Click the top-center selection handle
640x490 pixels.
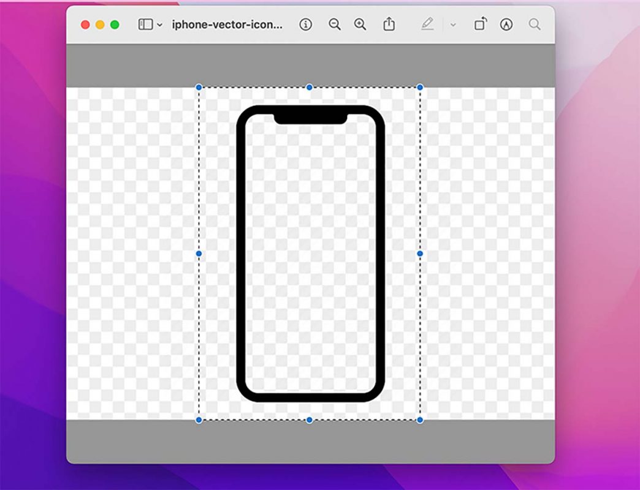310,88
